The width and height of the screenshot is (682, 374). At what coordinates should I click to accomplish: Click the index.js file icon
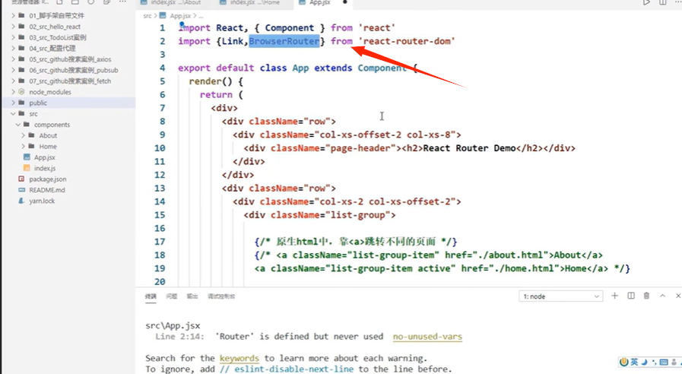point(27,168)
